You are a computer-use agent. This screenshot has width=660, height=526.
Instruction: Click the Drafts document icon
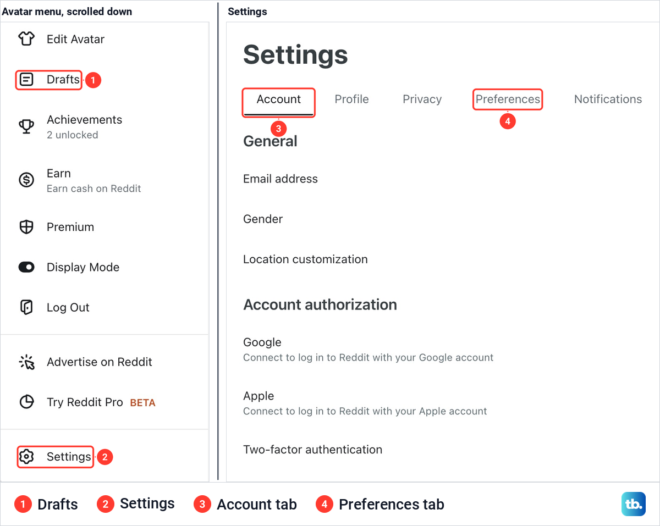(x=26, y=80)
